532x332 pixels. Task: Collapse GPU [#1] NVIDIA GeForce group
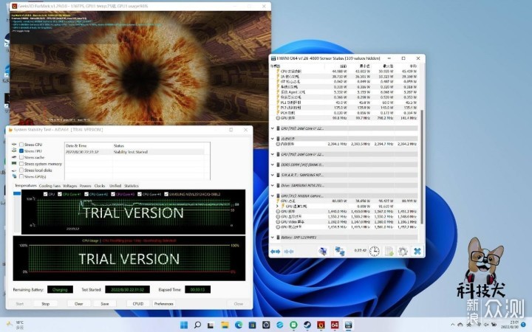[x=273, y=196]
